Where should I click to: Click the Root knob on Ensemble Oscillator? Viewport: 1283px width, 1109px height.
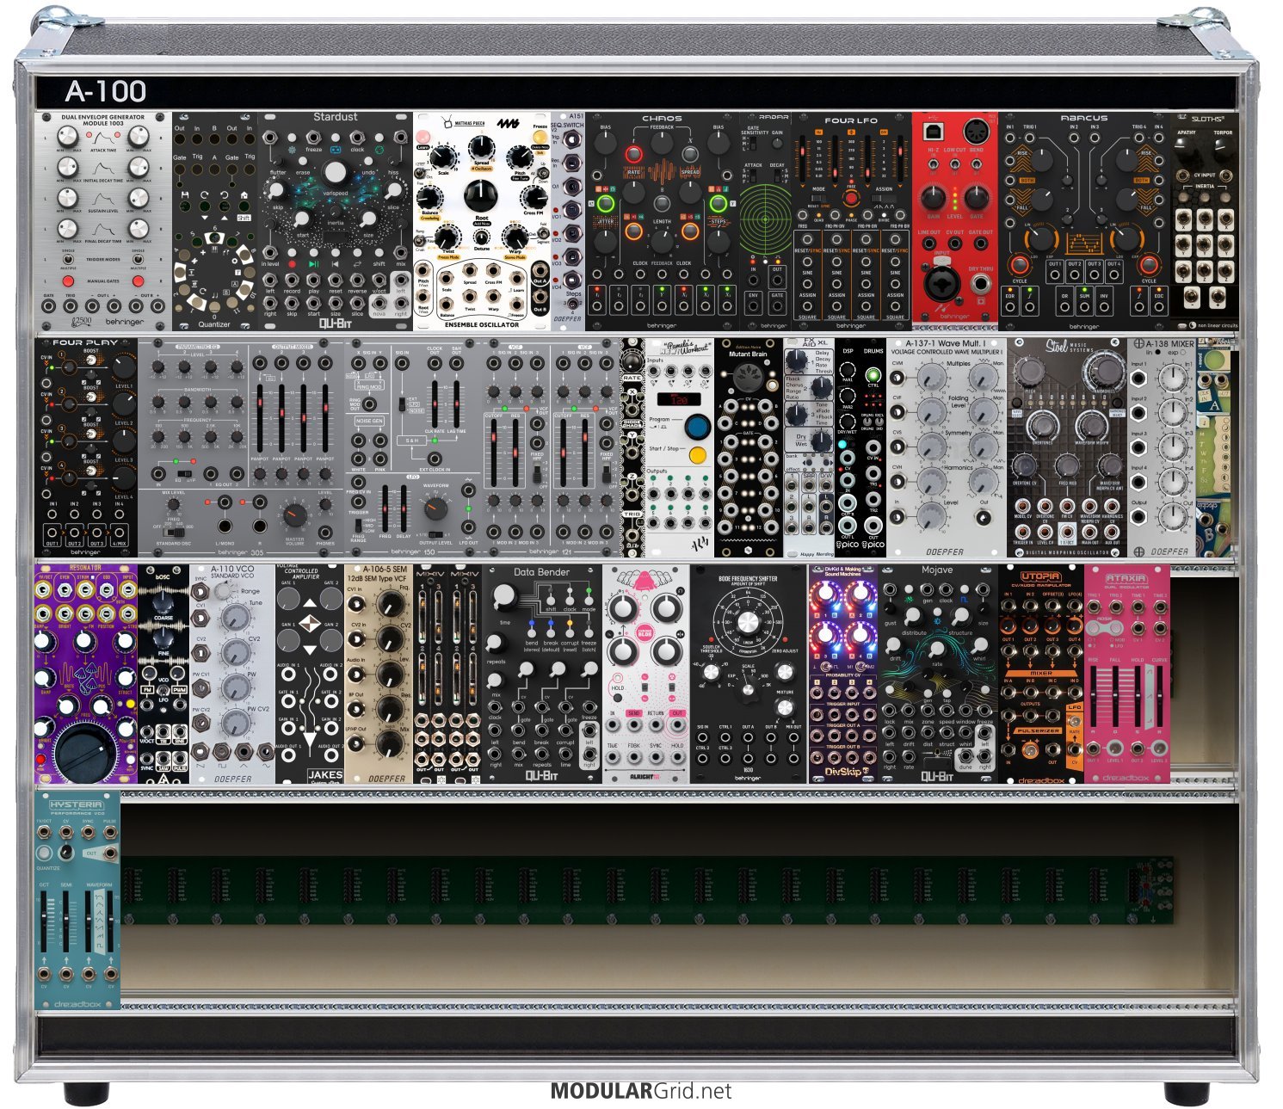481,196
